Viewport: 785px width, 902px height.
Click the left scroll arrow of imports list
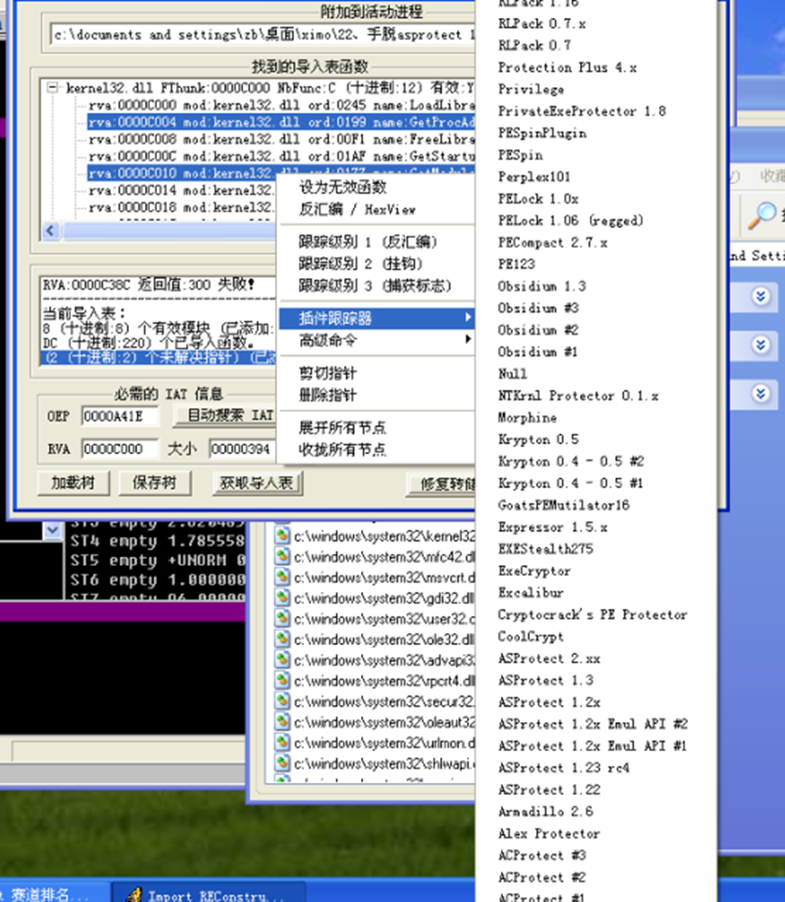(x=50, y=231)
